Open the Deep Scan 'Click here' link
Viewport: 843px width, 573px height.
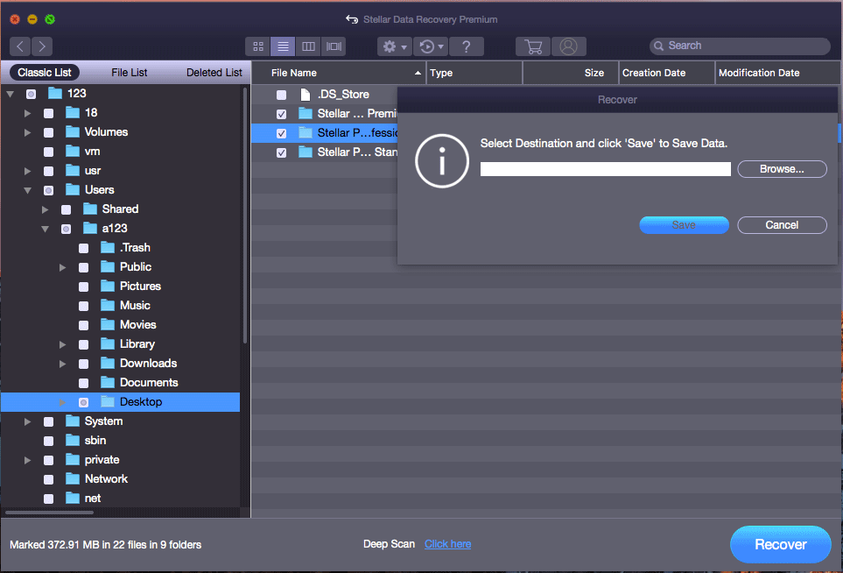[447, 544]
